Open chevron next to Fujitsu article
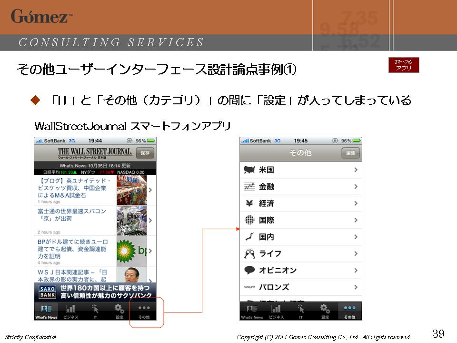 150,221
